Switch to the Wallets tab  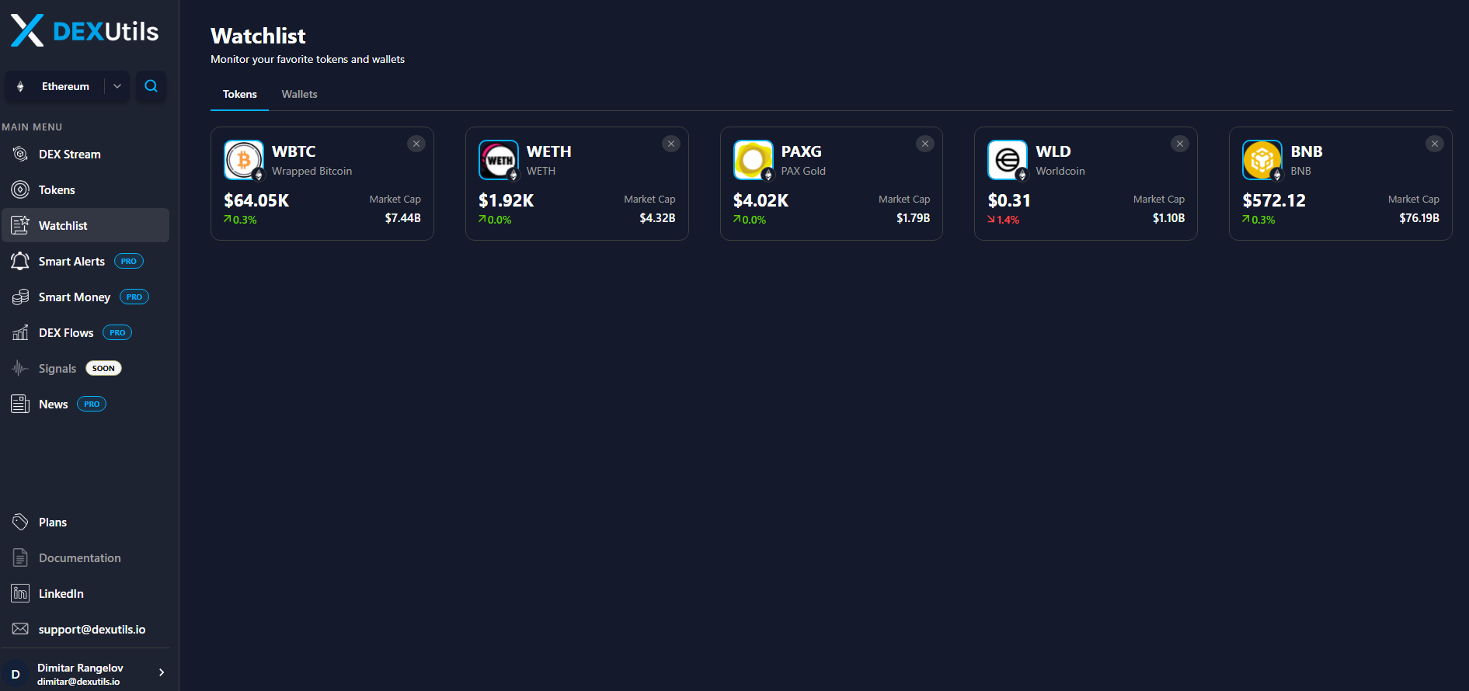click(299, 94)
